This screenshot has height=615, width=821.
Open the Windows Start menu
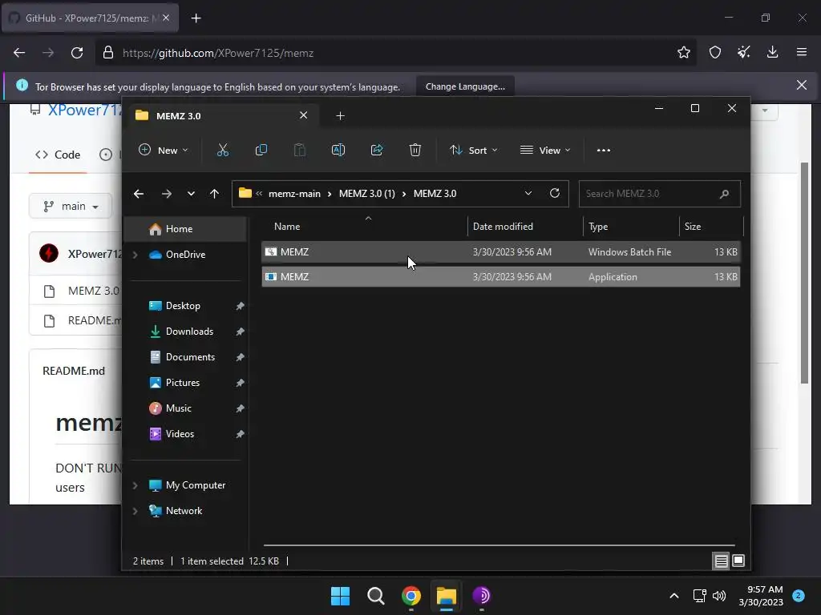coord(340,596)
